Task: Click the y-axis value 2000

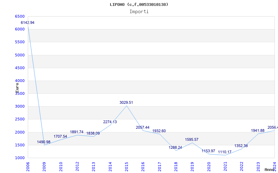Action: coord(20,132)
